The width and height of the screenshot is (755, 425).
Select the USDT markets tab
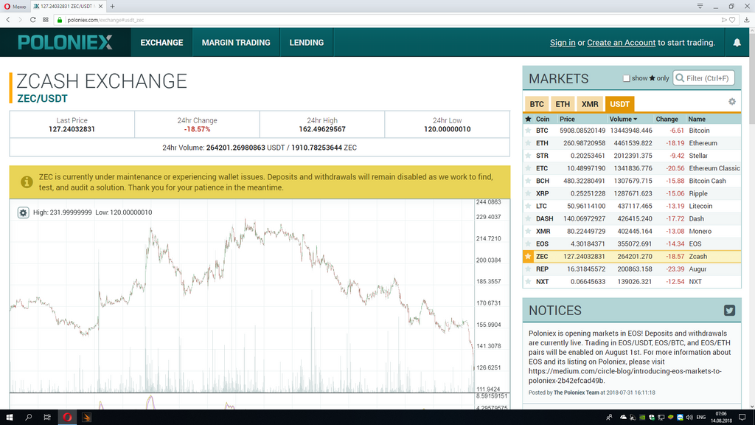619,104
